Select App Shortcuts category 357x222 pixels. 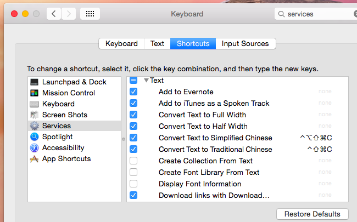point(75,159)
